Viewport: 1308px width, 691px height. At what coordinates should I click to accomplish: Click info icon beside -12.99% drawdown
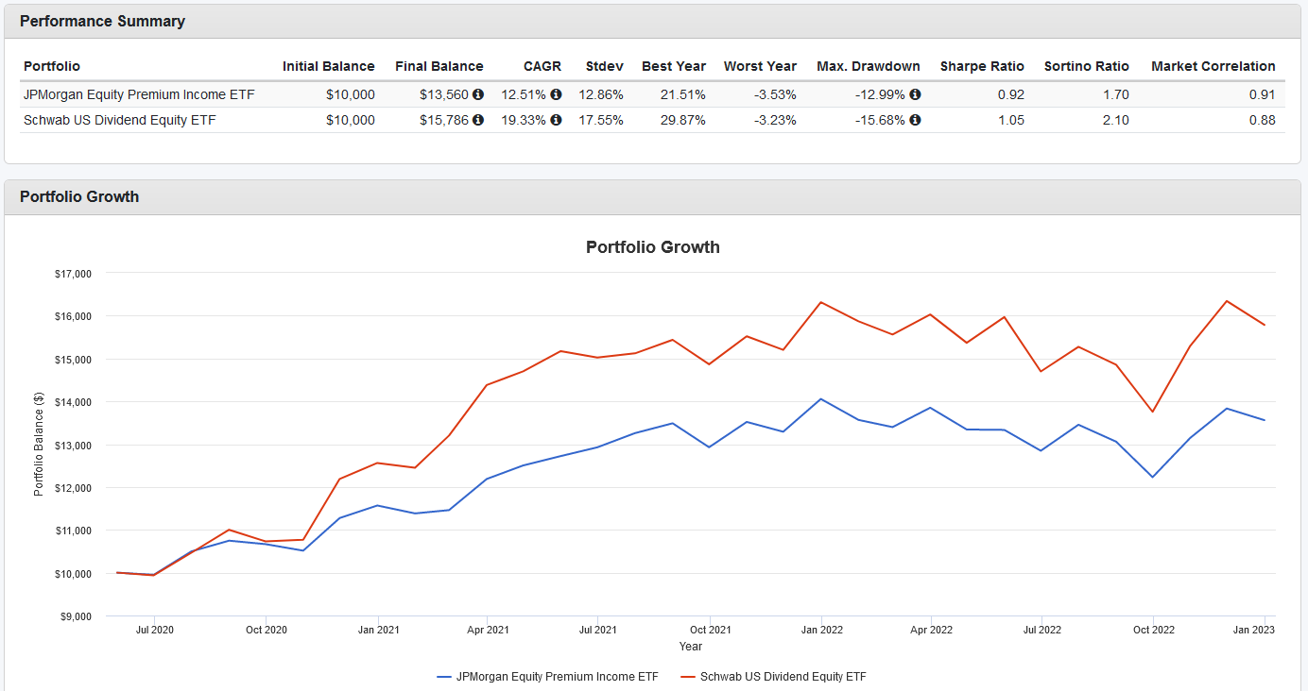[x=915, y=94]
